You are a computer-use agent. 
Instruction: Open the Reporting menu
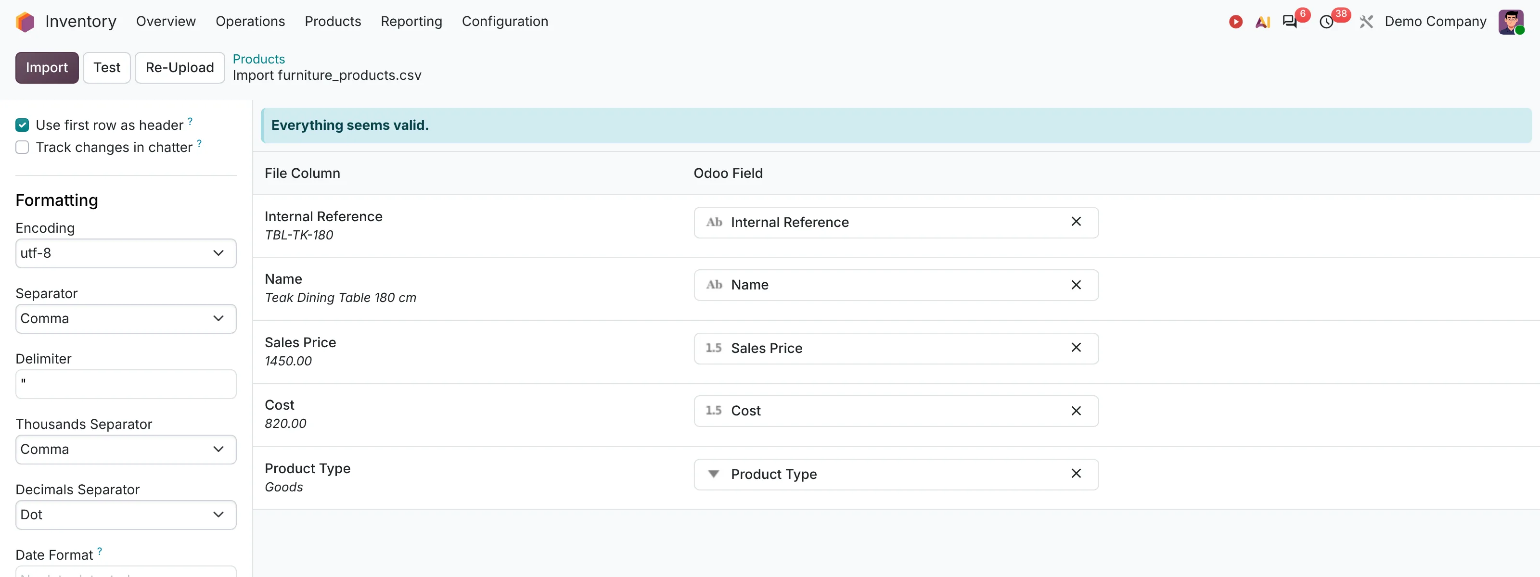point(411,22)
